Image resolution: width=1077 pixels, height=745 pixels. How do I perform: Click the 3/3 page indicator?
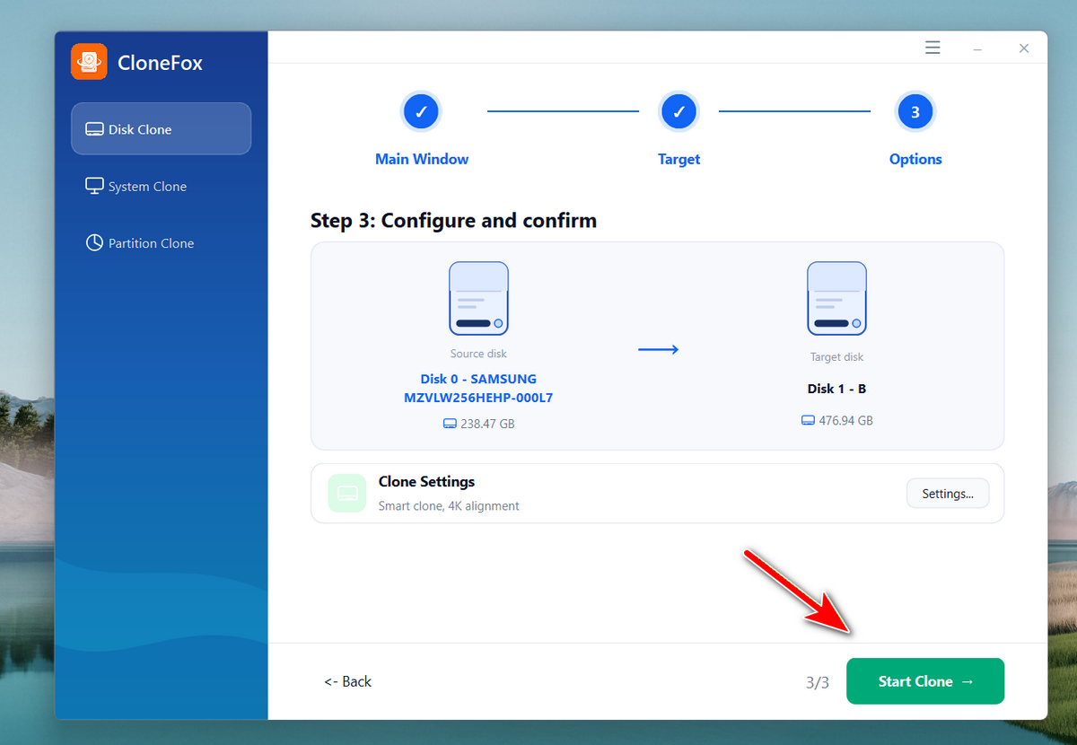(818, 682)
